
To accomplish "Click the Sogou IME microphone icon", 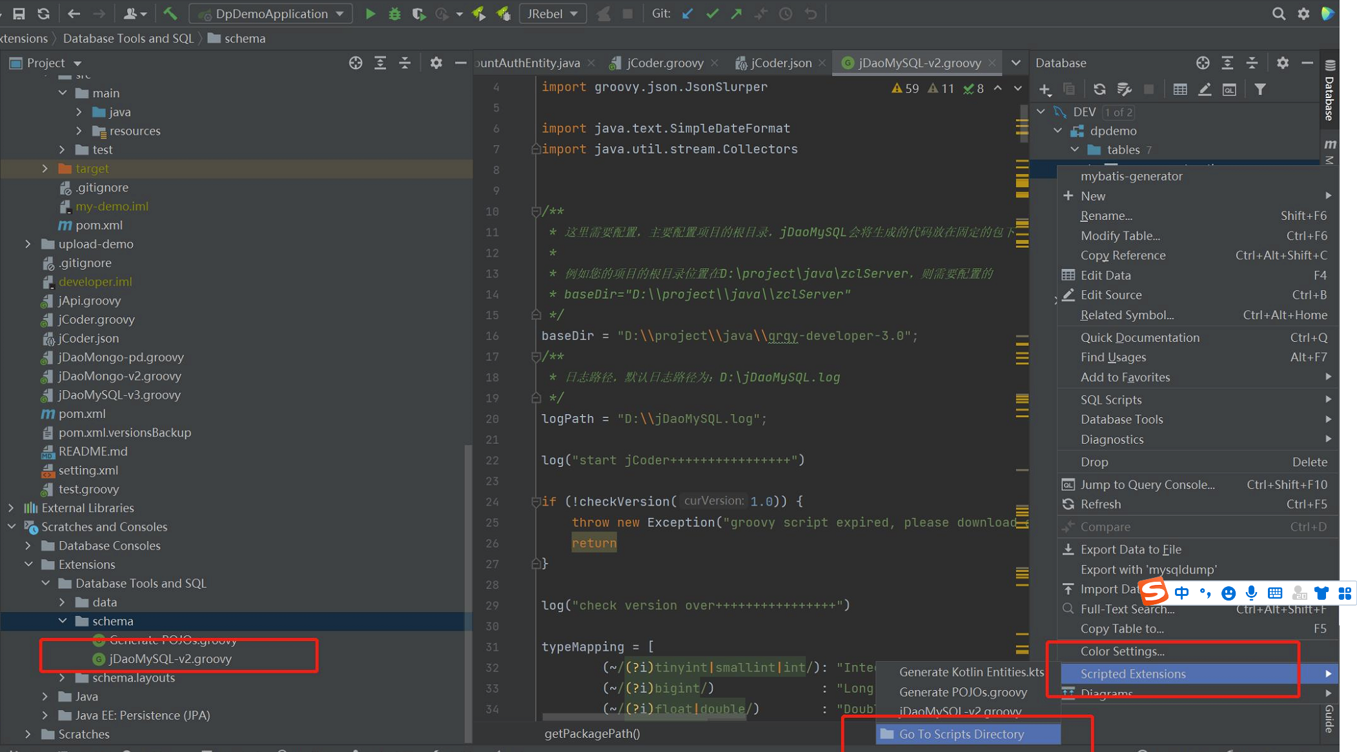I will pyautogui.click(x=1251, y=593).
